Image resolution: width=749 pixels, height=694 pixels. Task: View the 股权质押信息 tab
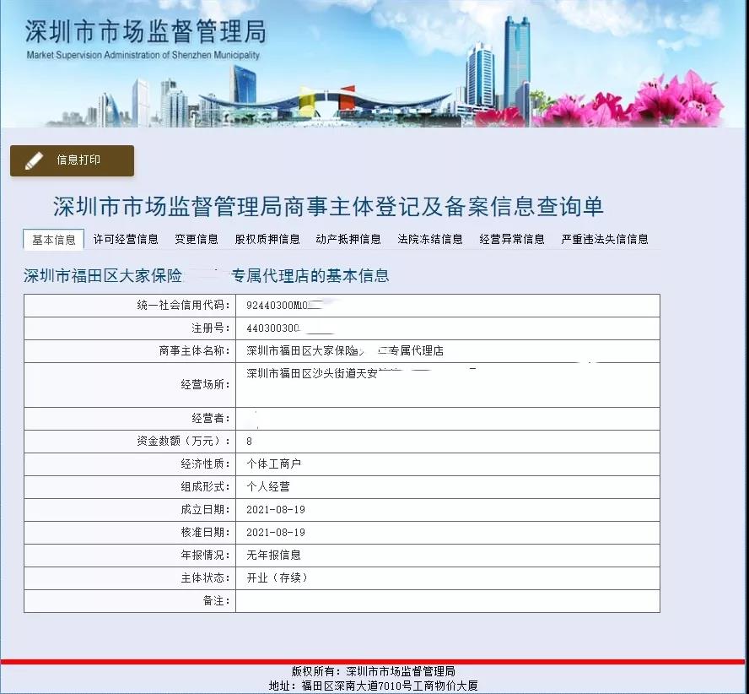coord(267,240)
